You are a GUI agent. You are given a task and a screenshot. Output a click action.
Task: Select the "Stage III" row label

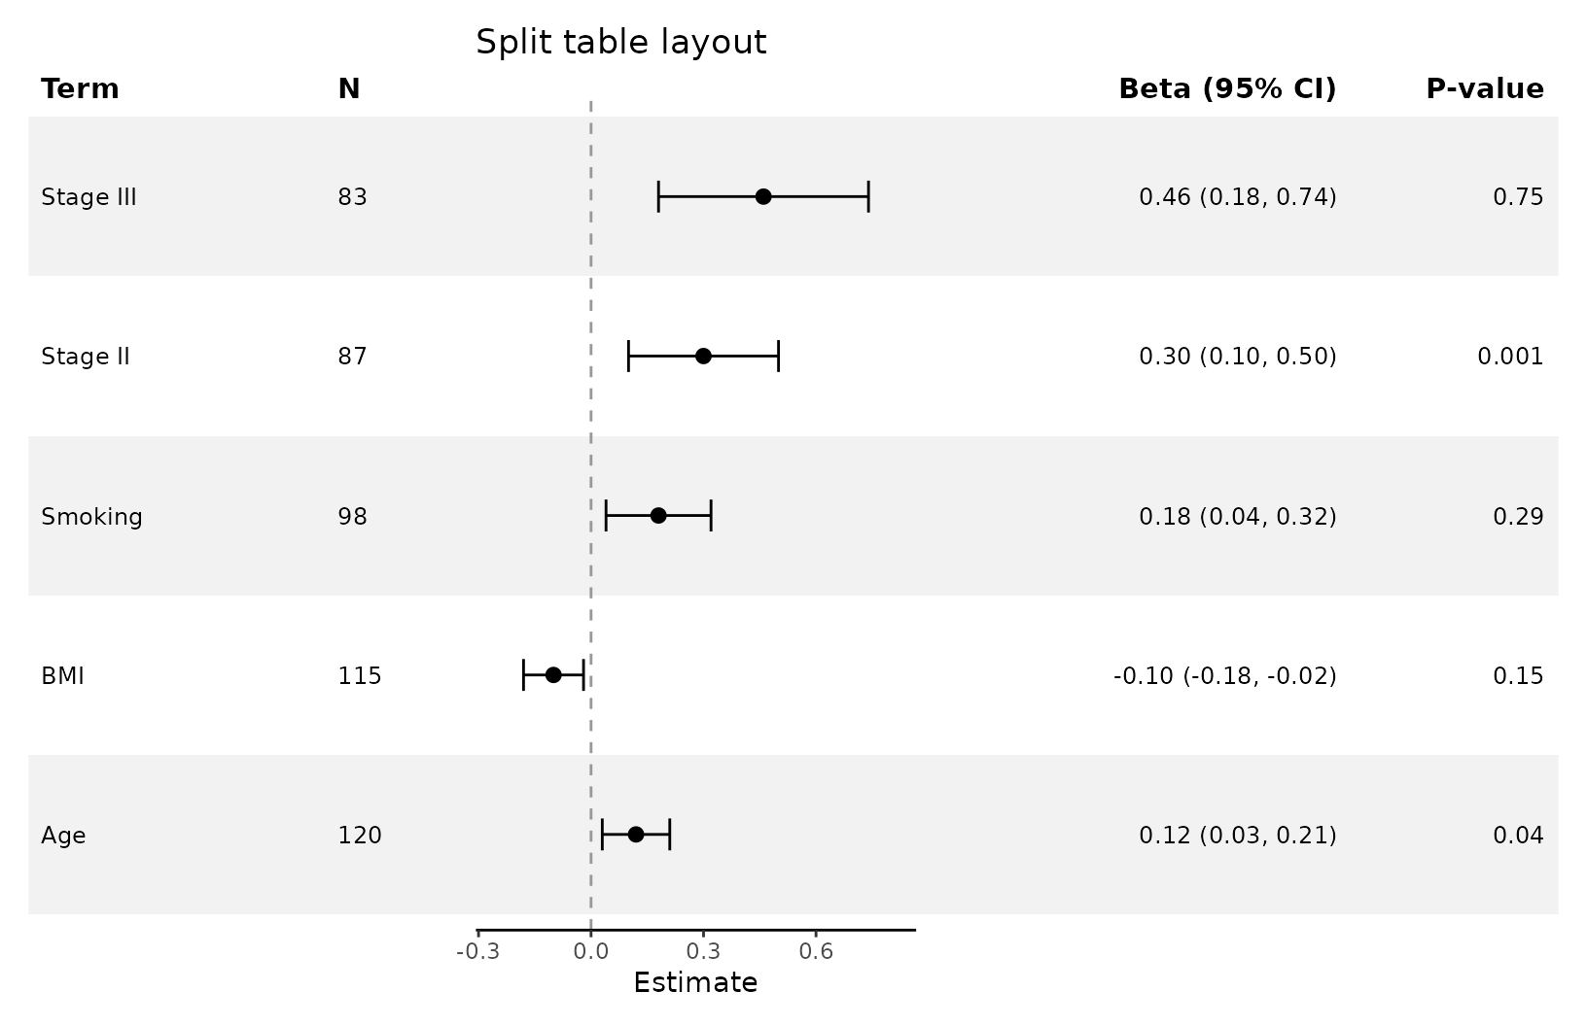[x=88, y=198]
